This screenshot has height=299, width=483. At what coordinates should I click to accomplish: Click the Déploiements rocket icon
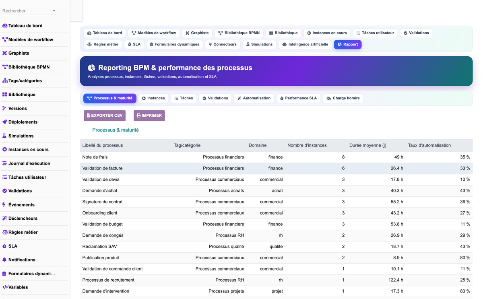(x=5, y=122)
